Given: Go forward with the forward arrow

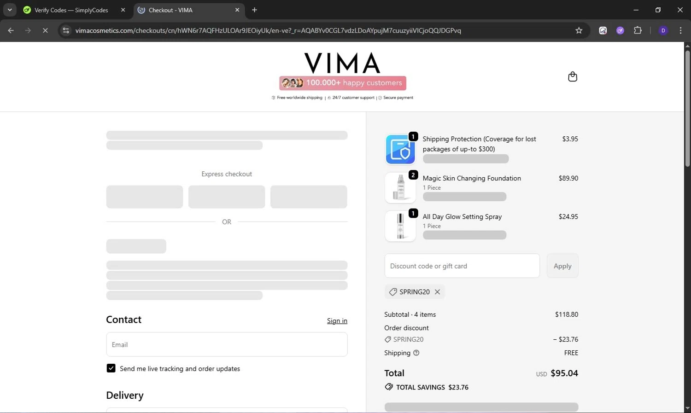Looking at the screenshot, I should point(28,30).
